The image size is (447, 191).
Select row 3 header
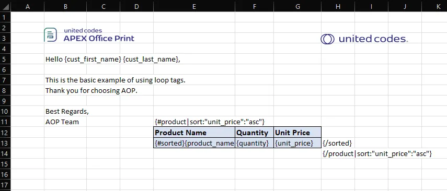click(5, 38)
